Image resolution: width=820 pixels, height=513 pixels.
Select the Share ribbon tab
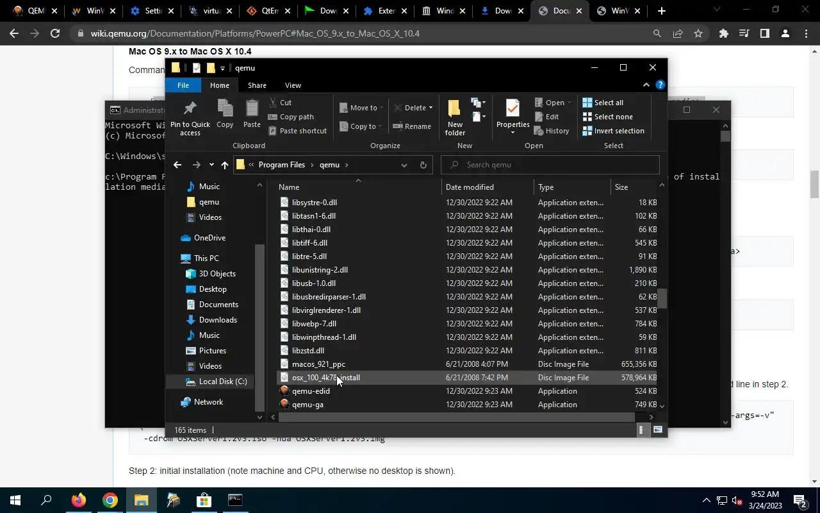257,85
